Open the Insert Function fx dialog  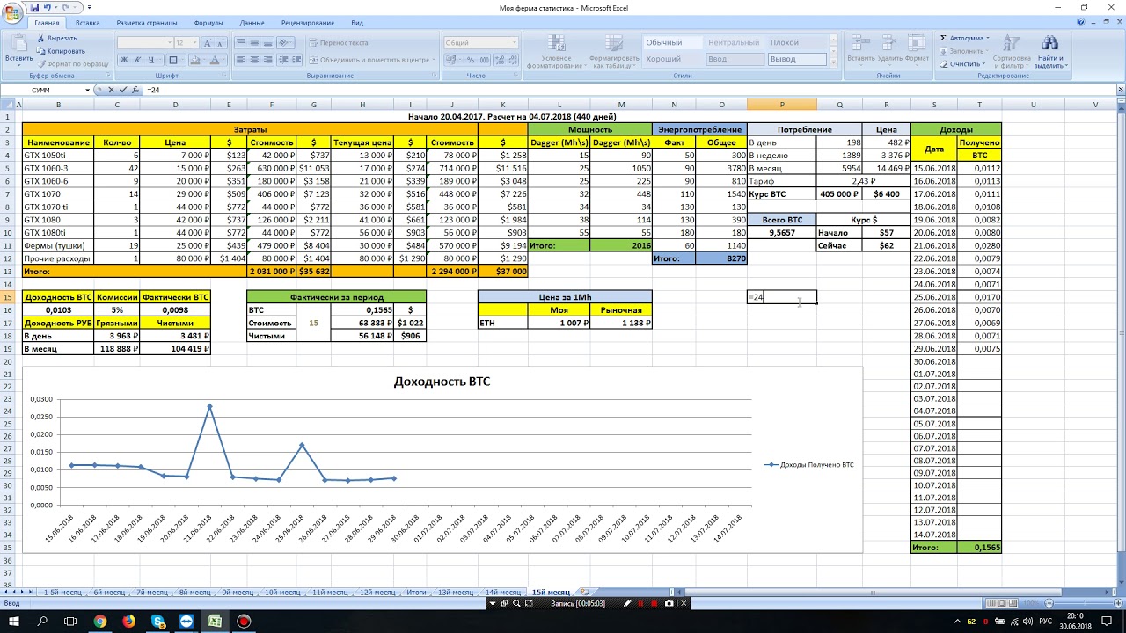click(x=135, y=90)
